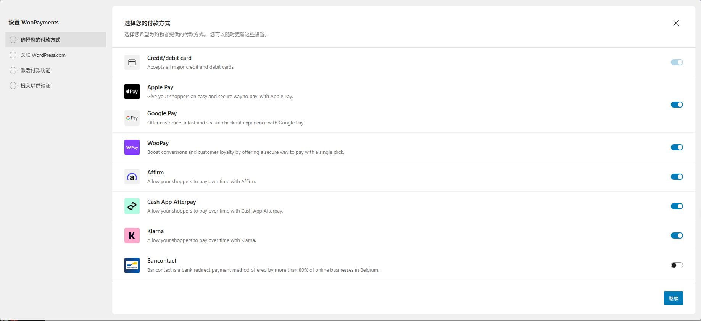The image size is (701, 321).
Task: Click the green Cash App Afterpay icon
Action: coord(132,206)
